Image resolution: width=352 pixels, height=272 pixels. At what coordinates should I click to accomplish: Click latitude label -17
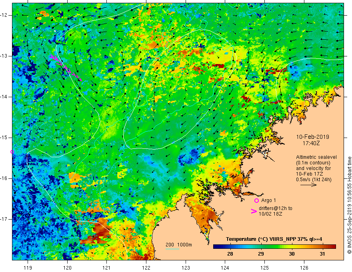[4, 219]
